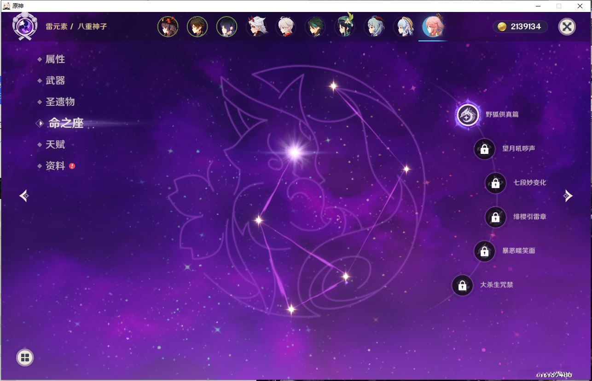592x381 pixels.
Task: Open the party menu via bottom-left grid icon
Action: click(x=25, y=357)
